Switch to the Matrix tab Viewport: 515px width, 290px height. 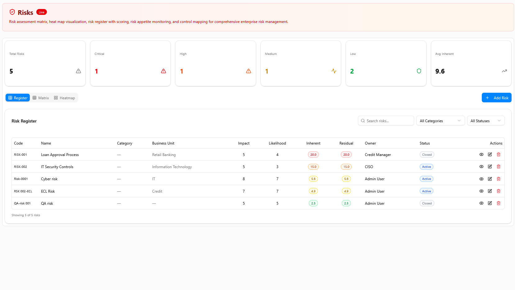point(41,98)
